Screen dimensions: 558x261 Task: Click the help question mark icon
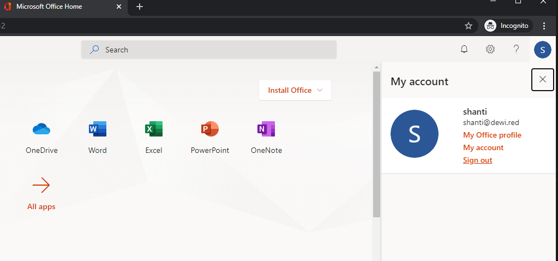click(x=516, y=50)
